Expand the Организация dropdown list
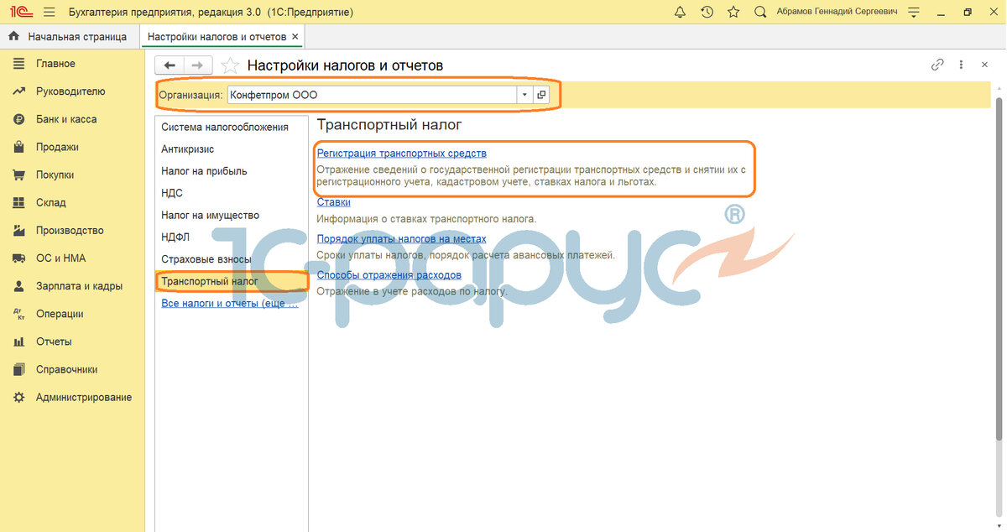1007x532 pixels. coord(524,95)
